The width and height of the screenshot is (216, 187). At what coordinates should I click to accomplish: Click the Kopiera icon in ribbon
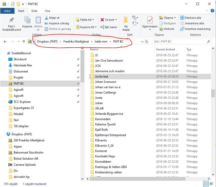[x=27, y=20]
